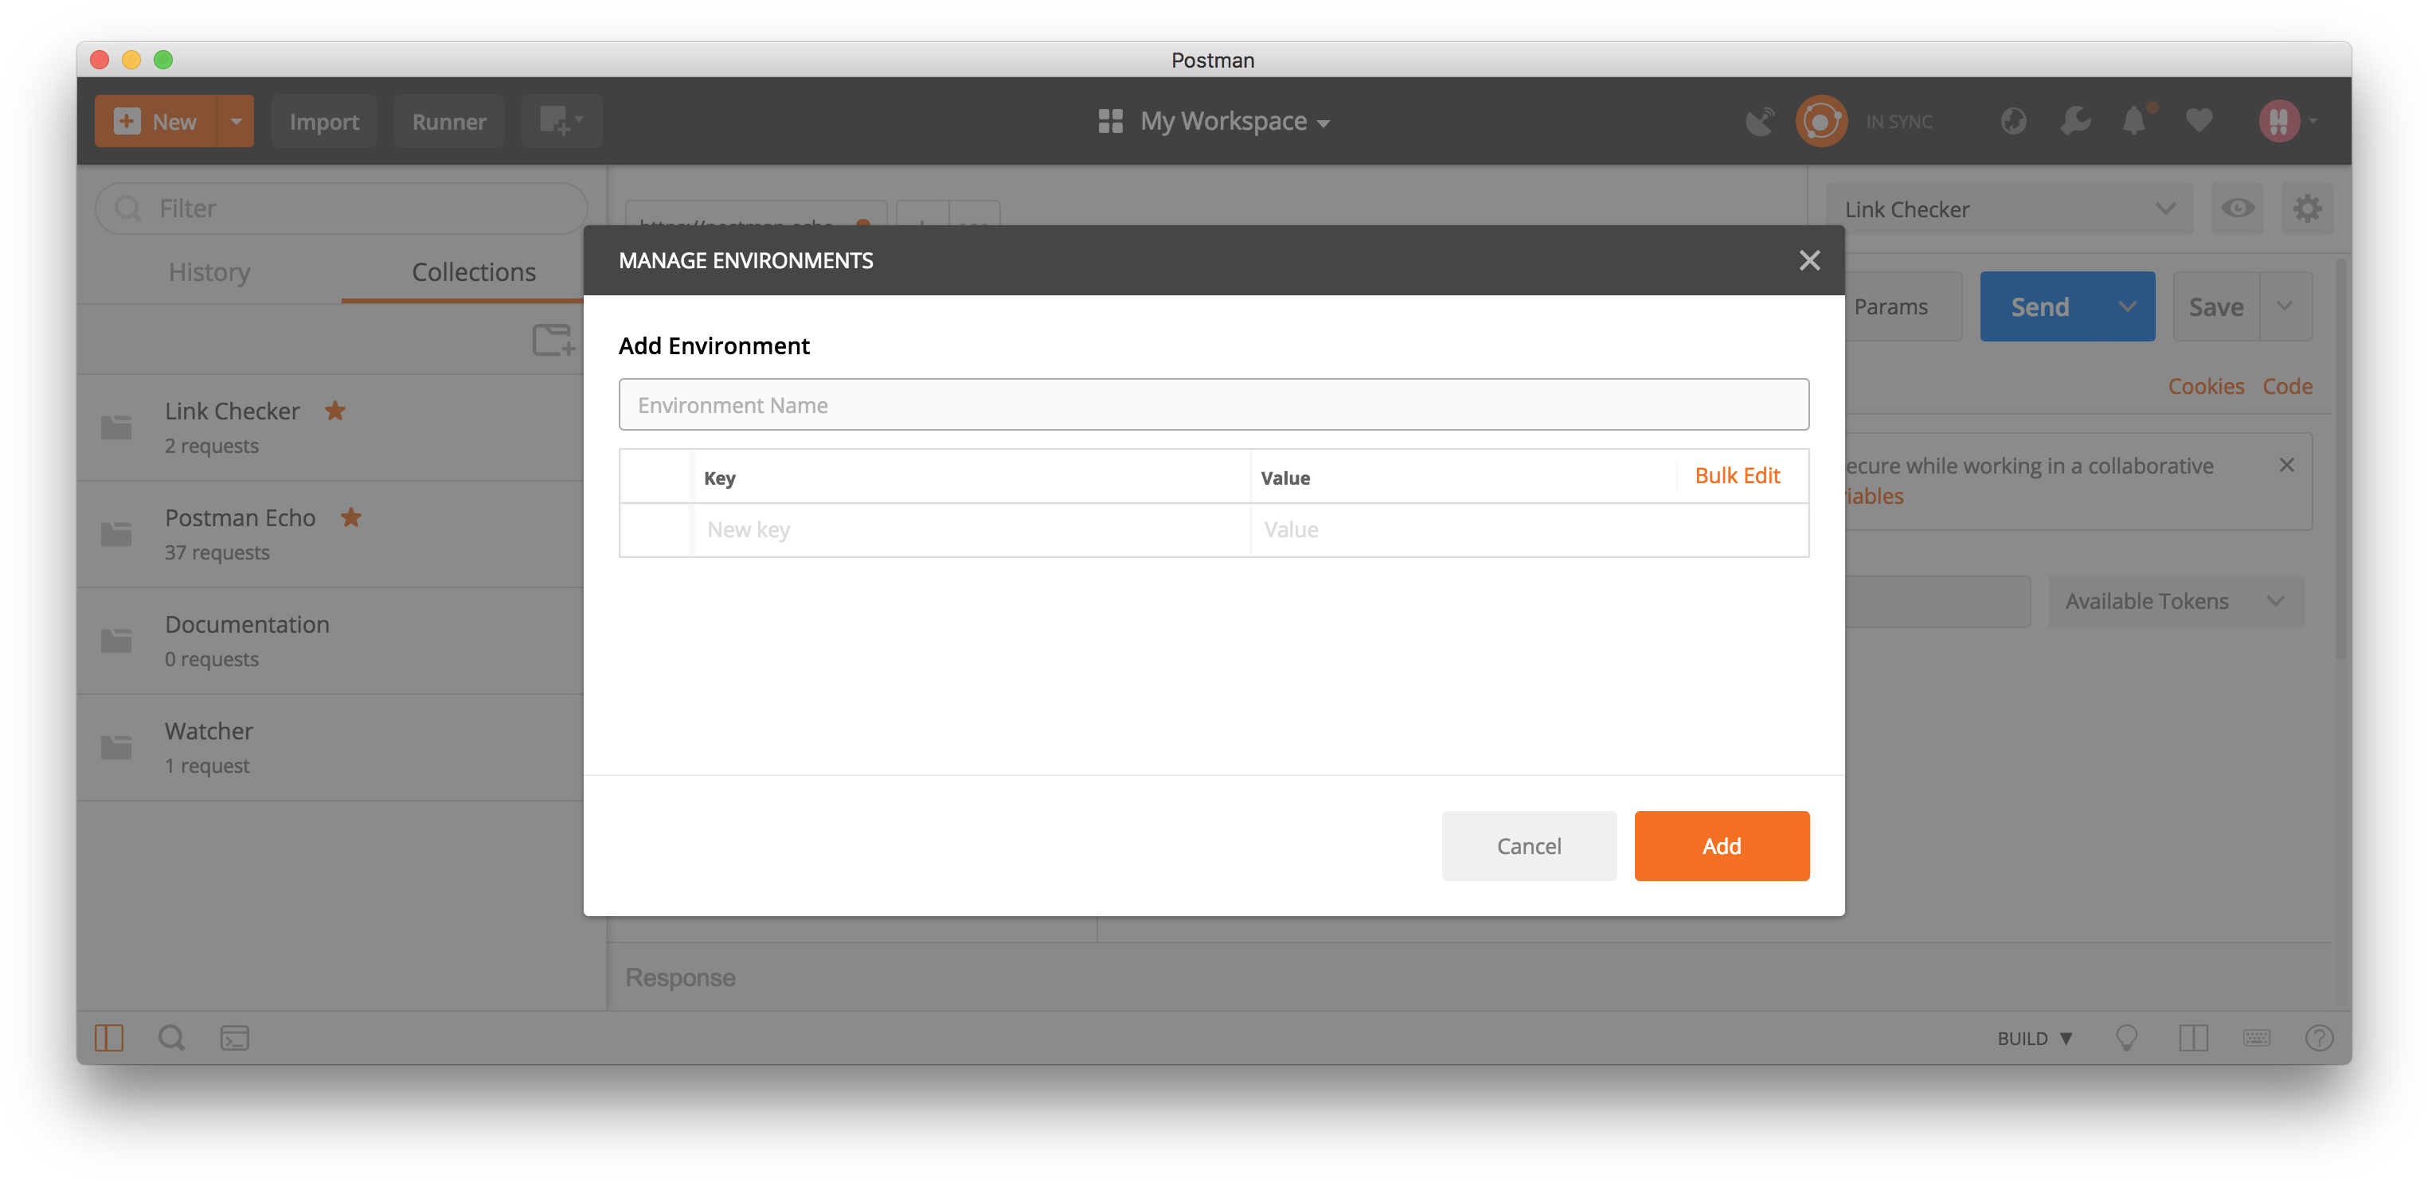
Task: Send the request
Action: pos(2039,306)
